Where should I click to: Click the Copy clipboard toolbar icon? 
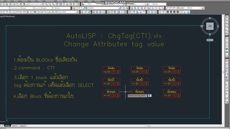[18, 4]
